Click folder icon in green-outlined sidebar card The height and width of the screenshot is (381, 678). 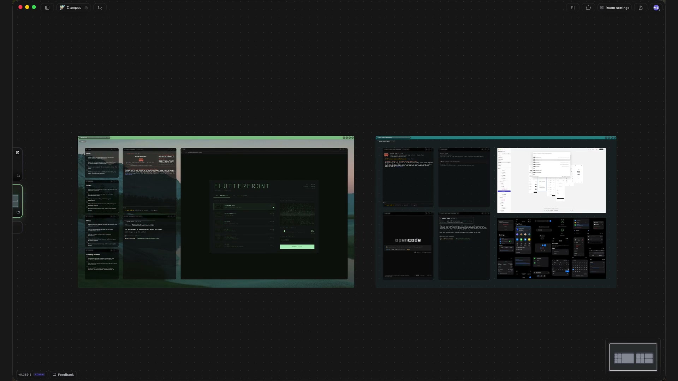[x=18, y=212]
